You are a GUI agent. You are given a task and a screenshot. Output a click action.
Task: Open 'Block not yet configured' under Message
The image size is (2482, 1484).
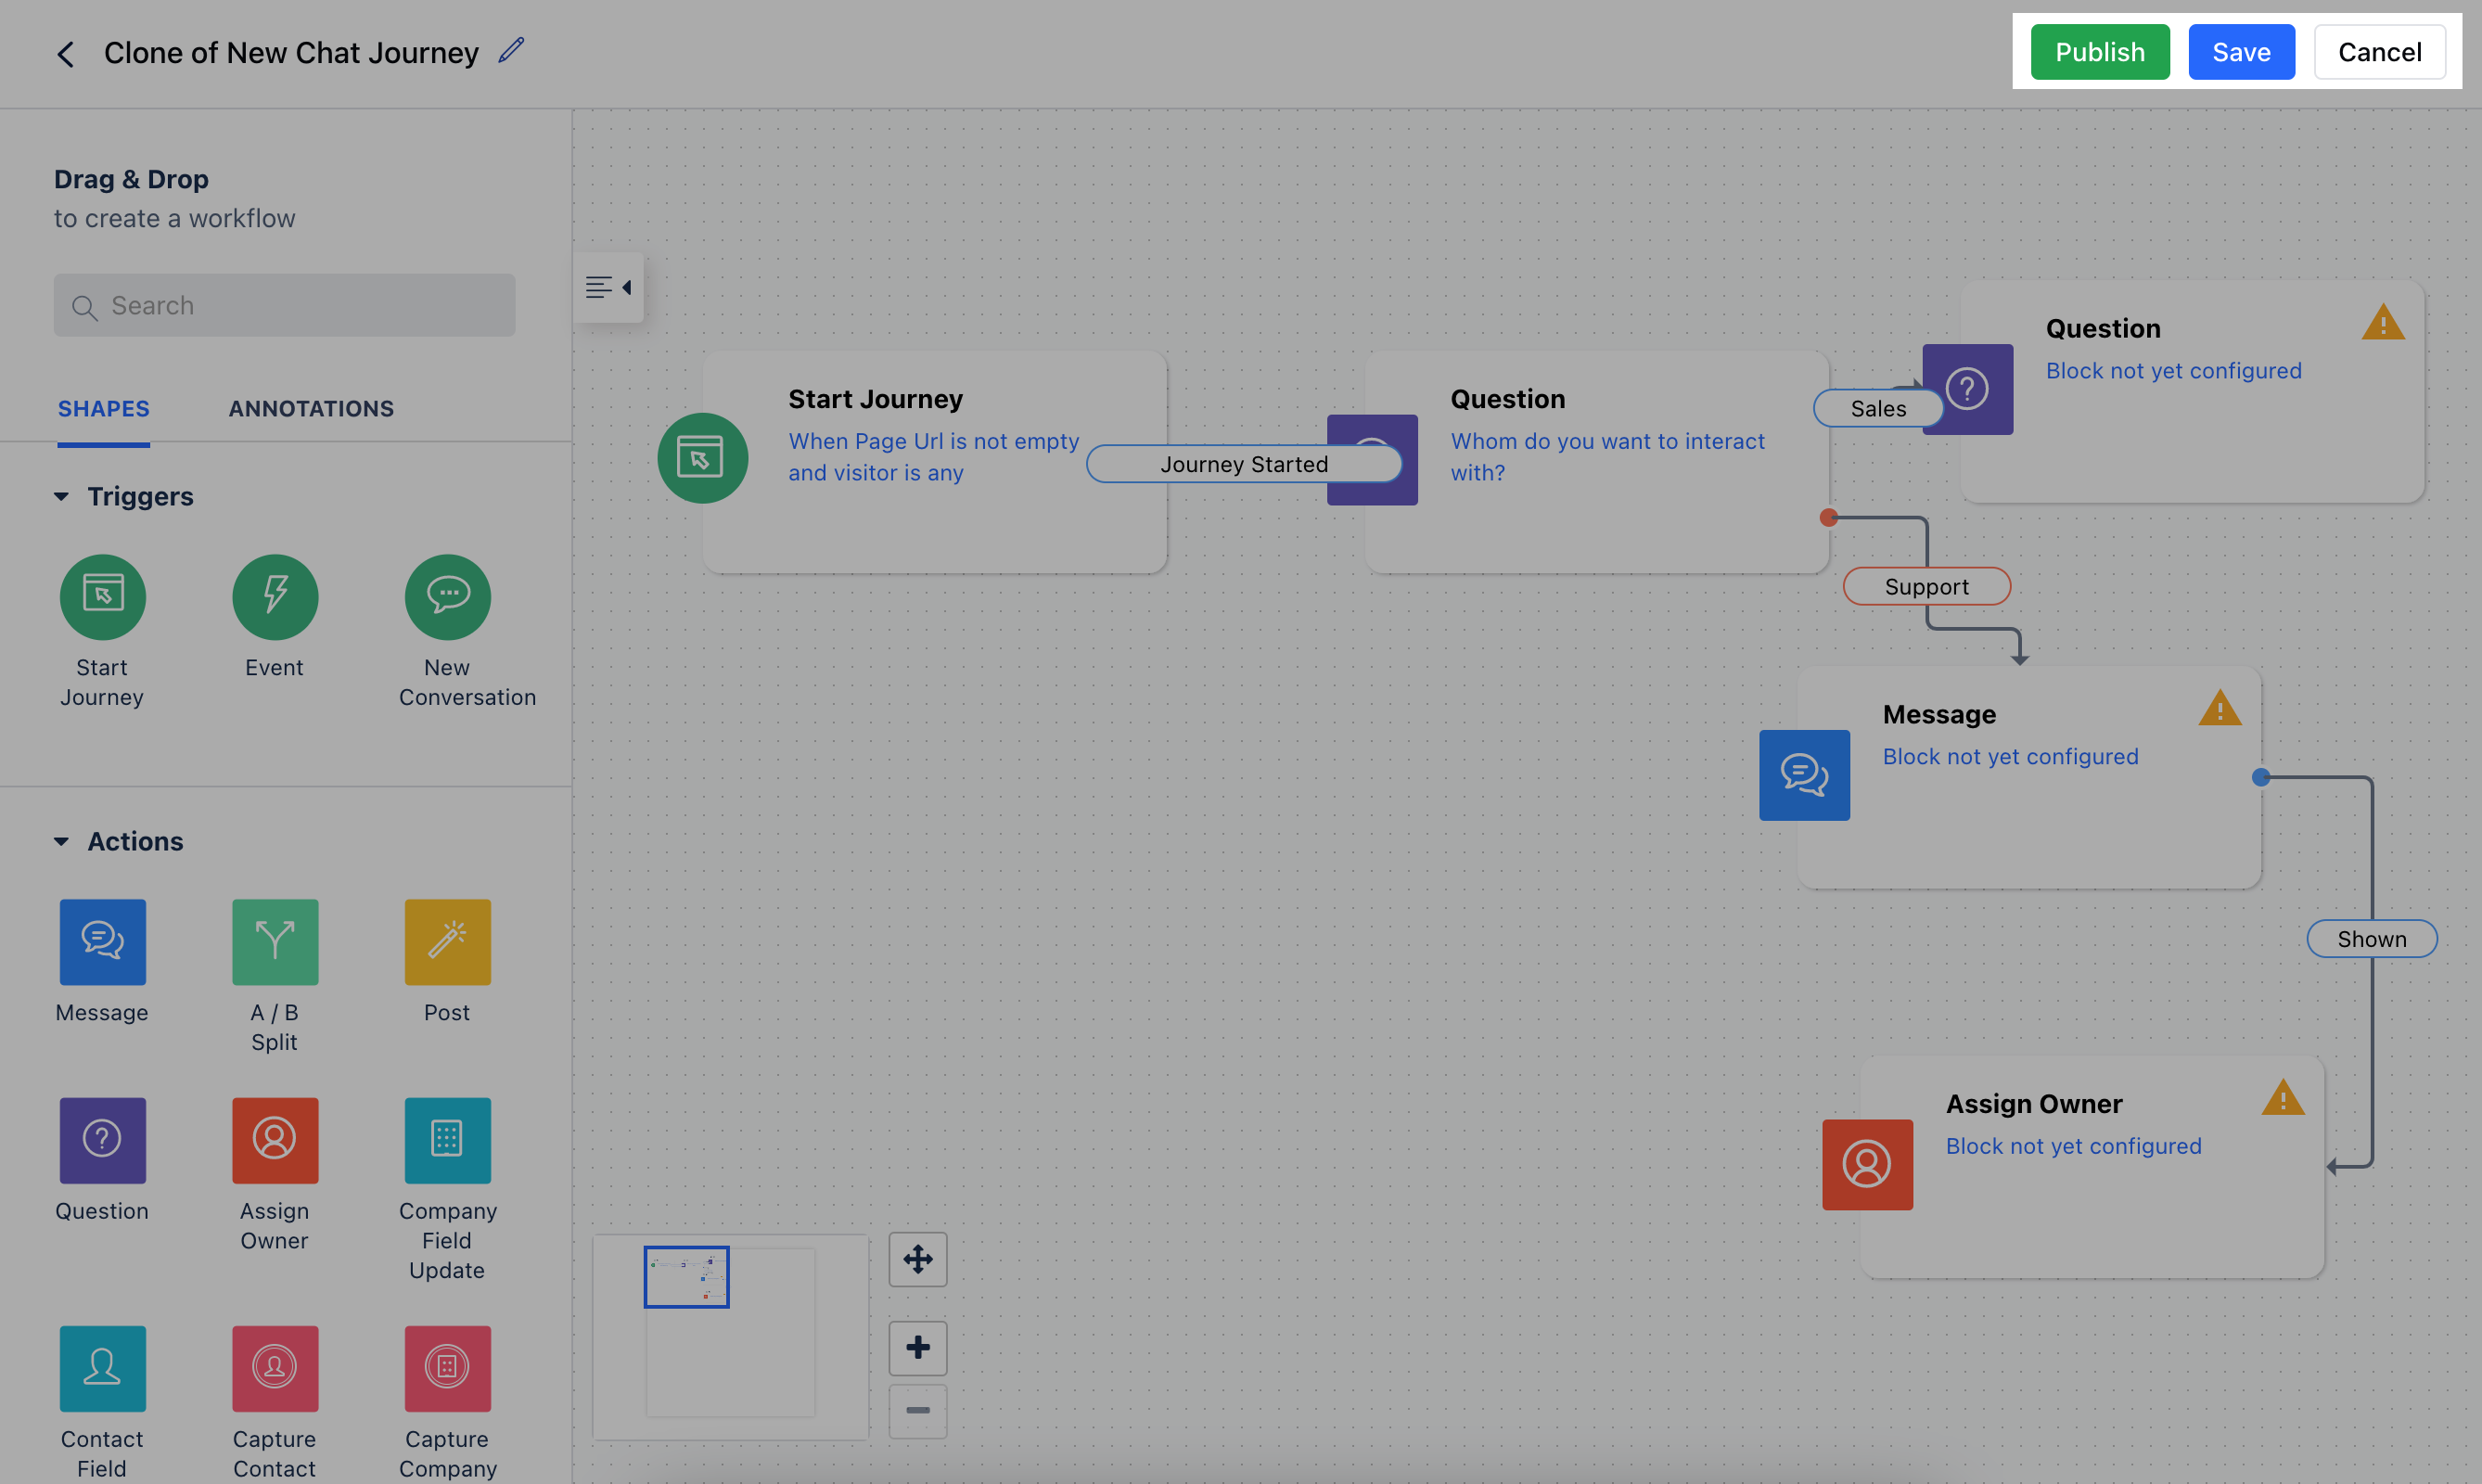click(2009, 757)
